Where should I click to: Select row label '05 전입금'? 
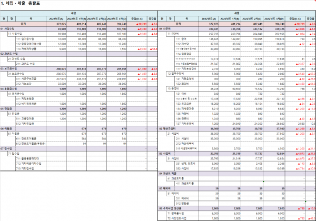coord(6,109)
